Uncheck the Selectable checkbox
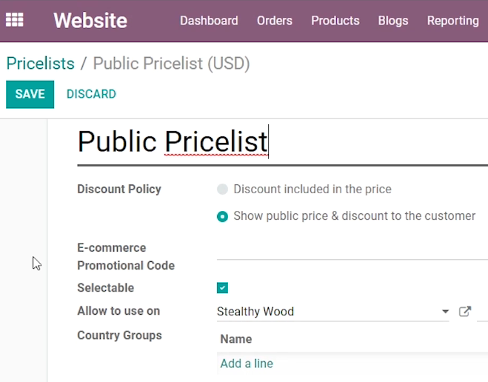This screenshot has height=382, width=488. pyautogui.click(x=222, y=288)
